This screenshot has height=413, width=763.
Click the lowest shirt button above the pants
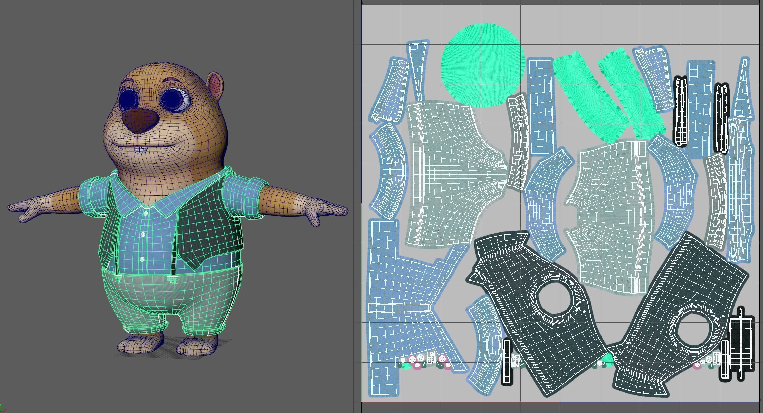pyautogui.click(x=142, y=259)
